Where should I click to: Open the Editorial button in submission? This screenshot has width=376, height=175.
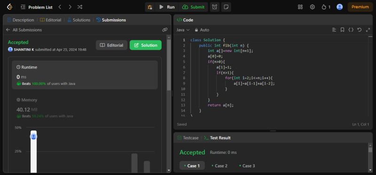pos(111,45)
